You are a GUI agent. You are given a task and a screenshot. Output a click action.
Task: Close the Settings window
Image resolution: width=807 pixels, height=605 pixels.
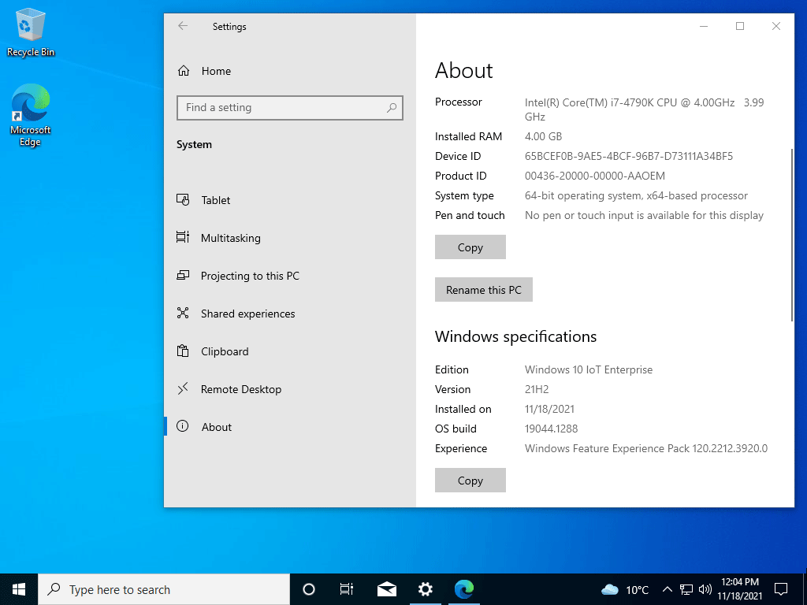click(x=776, y=26)
